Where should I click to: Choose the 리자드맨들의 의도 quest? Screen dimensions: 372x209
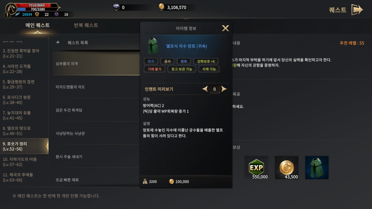click(70, 87)
